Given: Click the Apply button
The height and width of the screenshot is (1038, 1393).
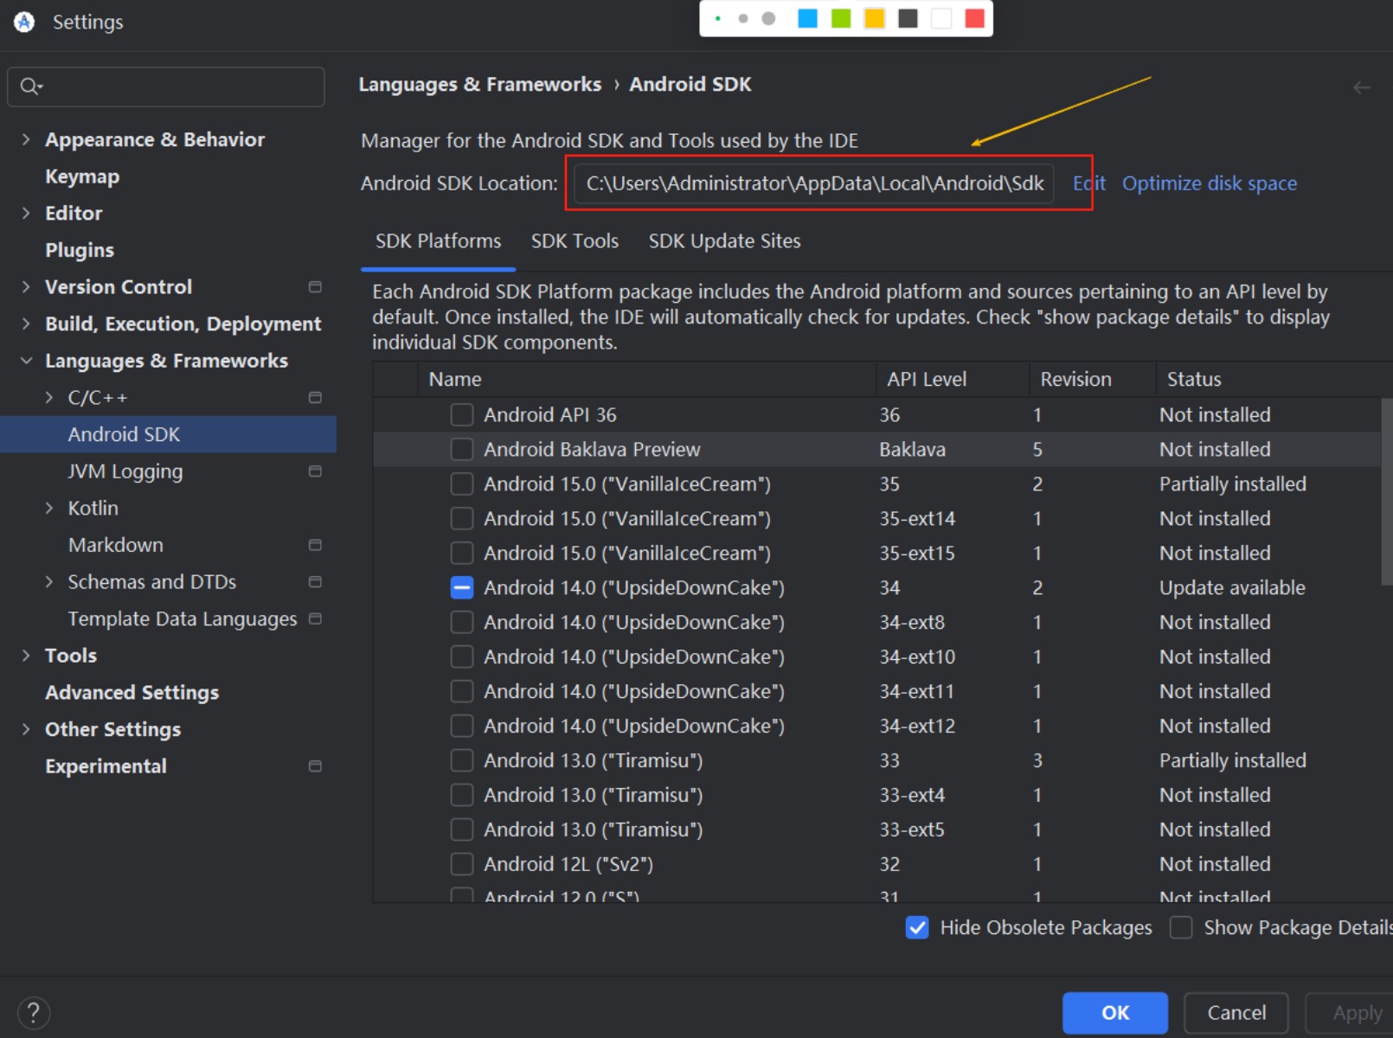Looking at the screenshot, I should pyautogui.click(x=1351, y=1013).
